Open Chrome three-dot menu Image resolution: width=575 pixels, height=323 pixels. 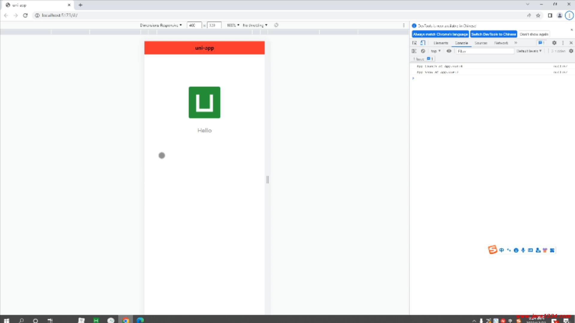coord(569,15)
